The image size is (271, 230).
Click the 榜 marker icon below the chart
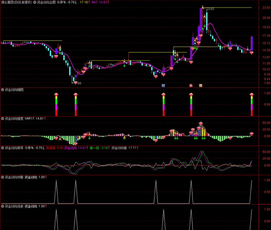(x=201, y=86)
